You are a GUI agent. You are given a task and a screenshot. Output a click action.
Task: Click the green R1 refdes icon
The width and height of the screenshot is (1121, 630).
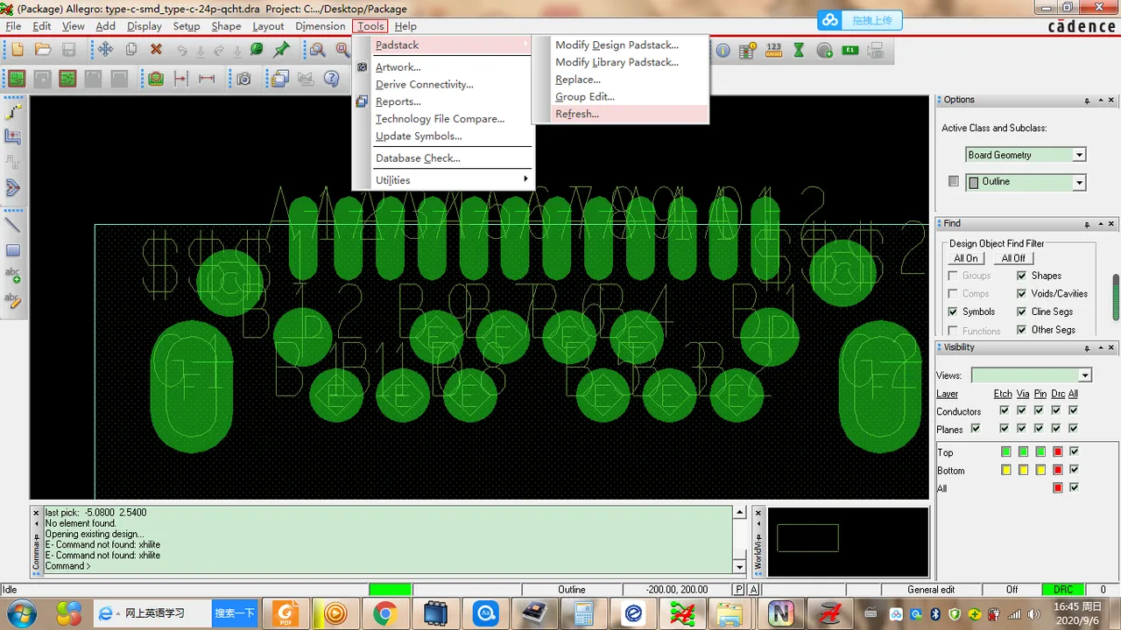click(850, 50)
